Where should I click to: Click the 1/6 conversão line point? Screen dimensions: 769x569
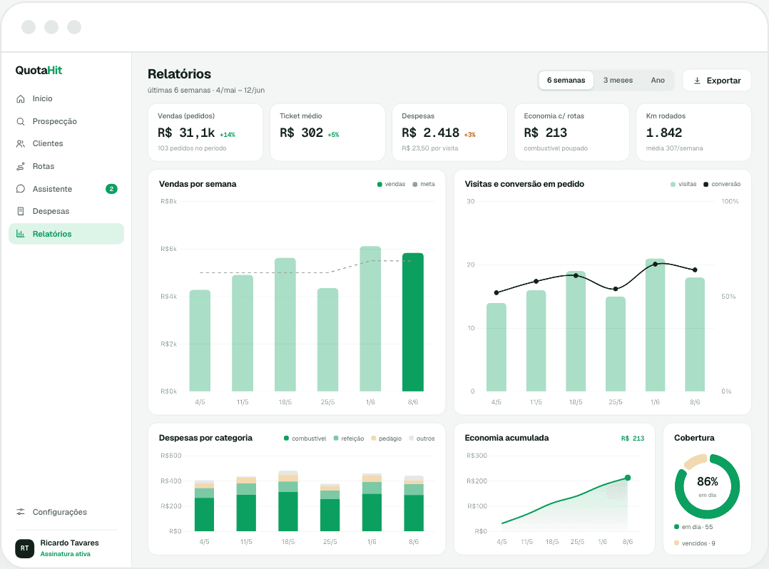click(x=655, y=264)
